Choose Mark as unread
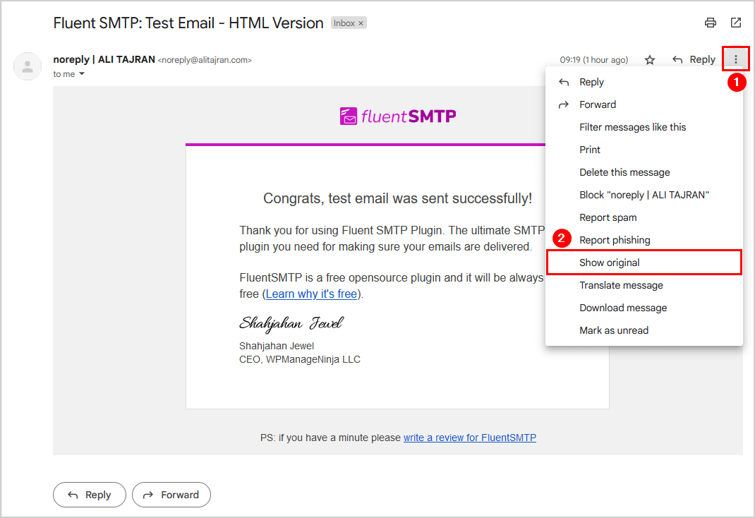 point(644,330)
